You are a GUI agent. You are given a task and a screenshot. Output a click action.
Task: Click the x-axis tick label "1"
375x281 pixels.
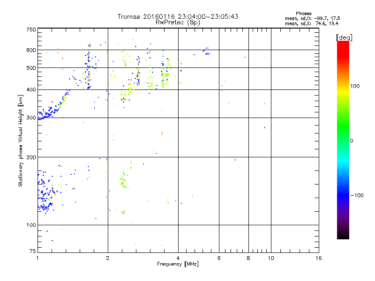[x=37, y=258]
